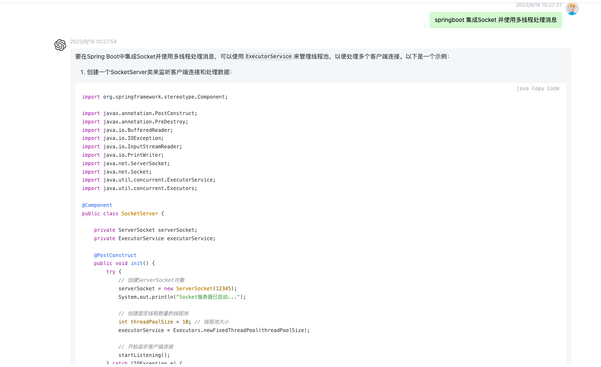
Task: Click the import javax.annotation.PostConstruct line
Action: [x=139, y=113]
